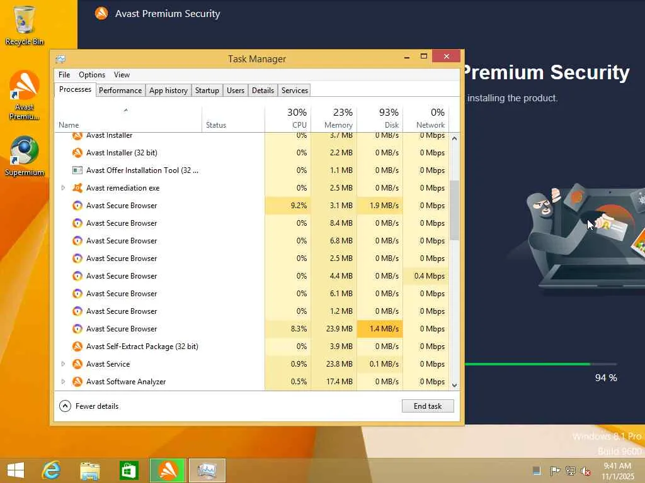645x483 pixels.
Task: Expand the Avast Software Analyzer process group
Action: click(63, 382)
